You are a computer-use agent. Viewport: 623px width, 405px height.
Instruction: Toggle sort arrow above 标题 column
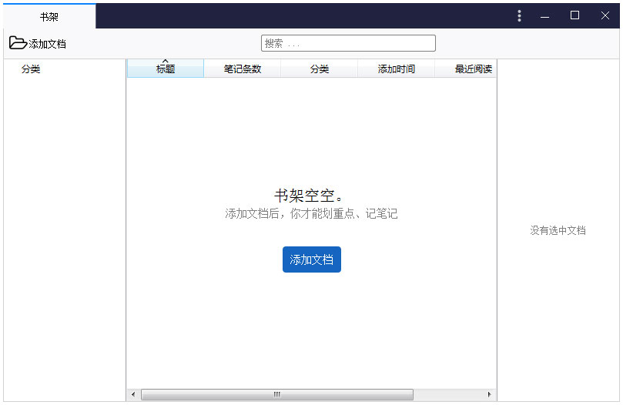[x=165, y=62]
